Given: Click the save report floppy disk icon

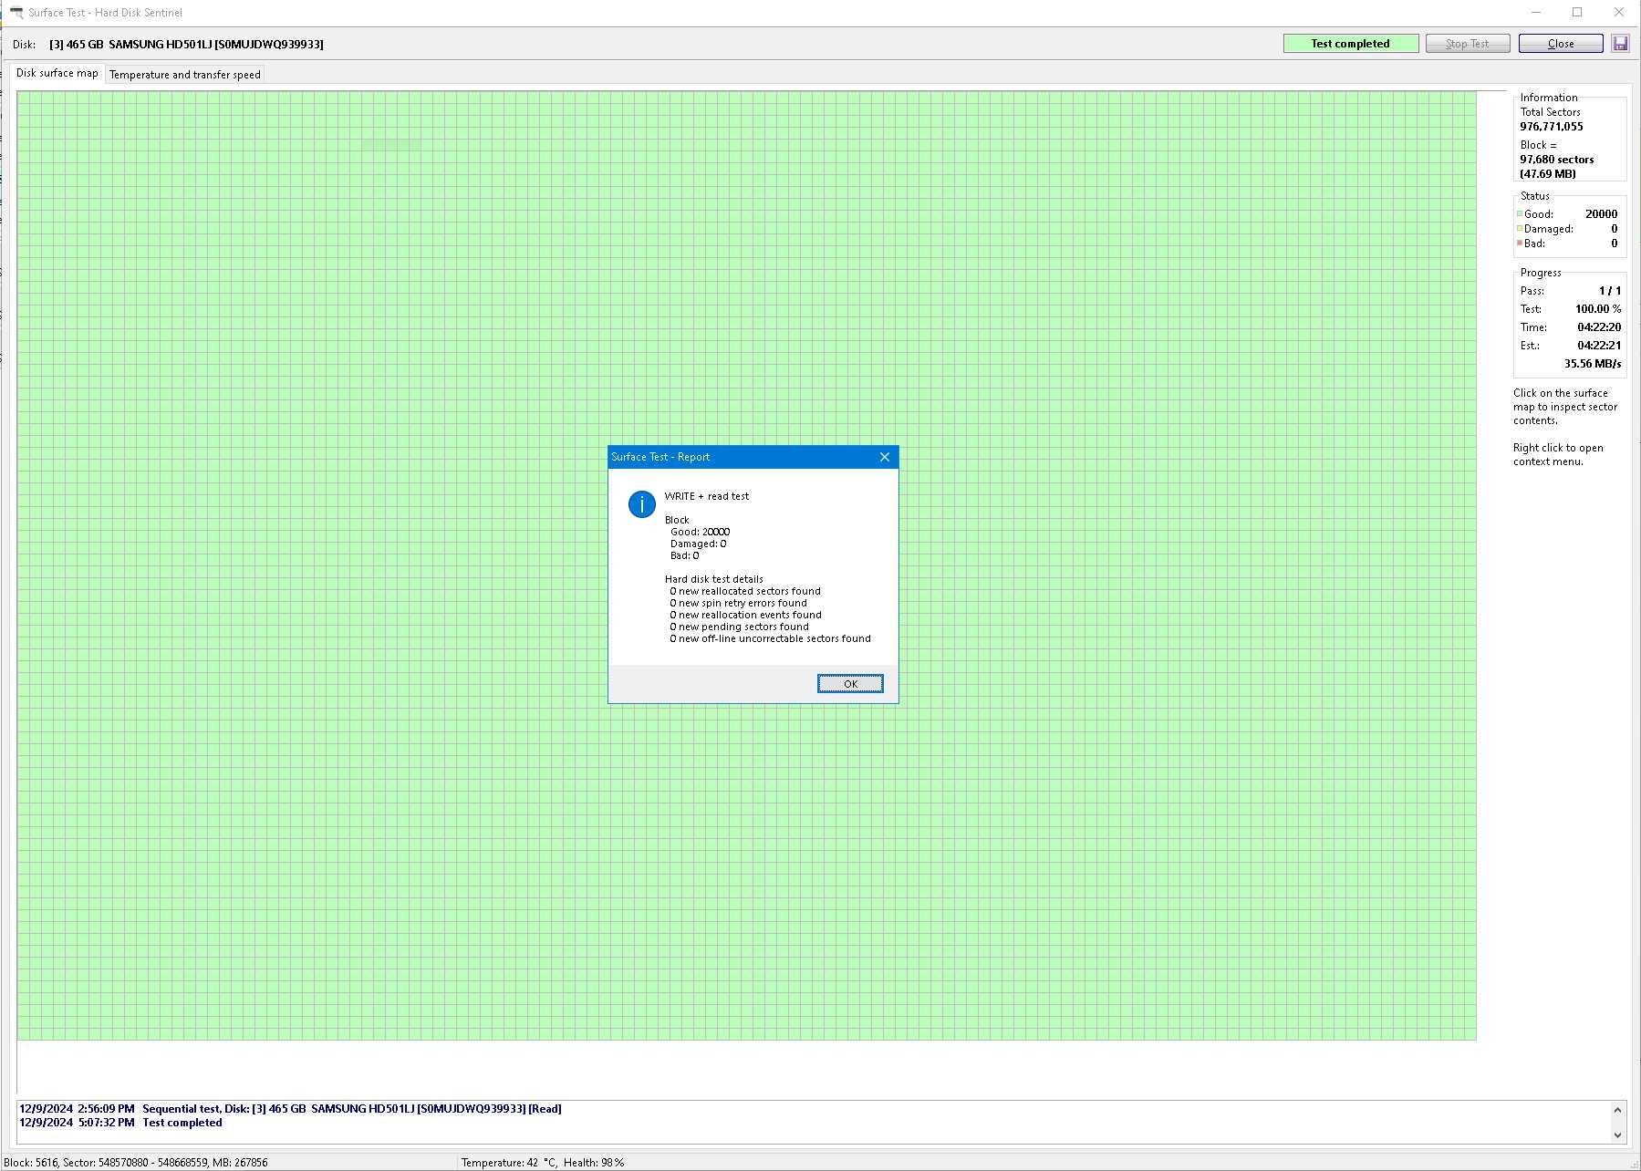Looking at the screenshot, I should click(x=1620, y=44).
